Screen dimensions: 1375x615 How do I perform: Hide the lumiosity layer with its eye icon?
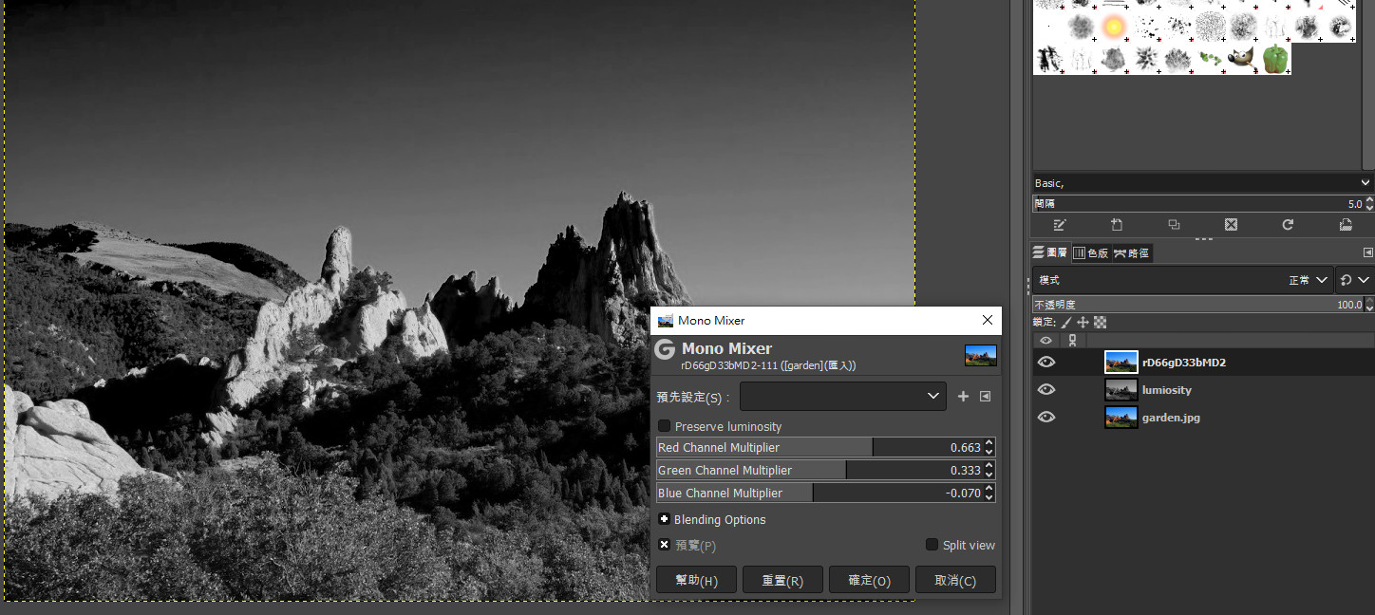(1046, 390)
